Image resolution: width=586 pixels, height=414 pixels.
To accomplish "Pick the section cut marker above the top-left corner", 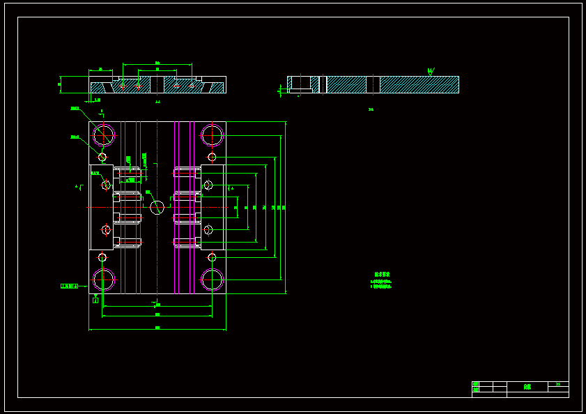I will [x=102, y=112].
